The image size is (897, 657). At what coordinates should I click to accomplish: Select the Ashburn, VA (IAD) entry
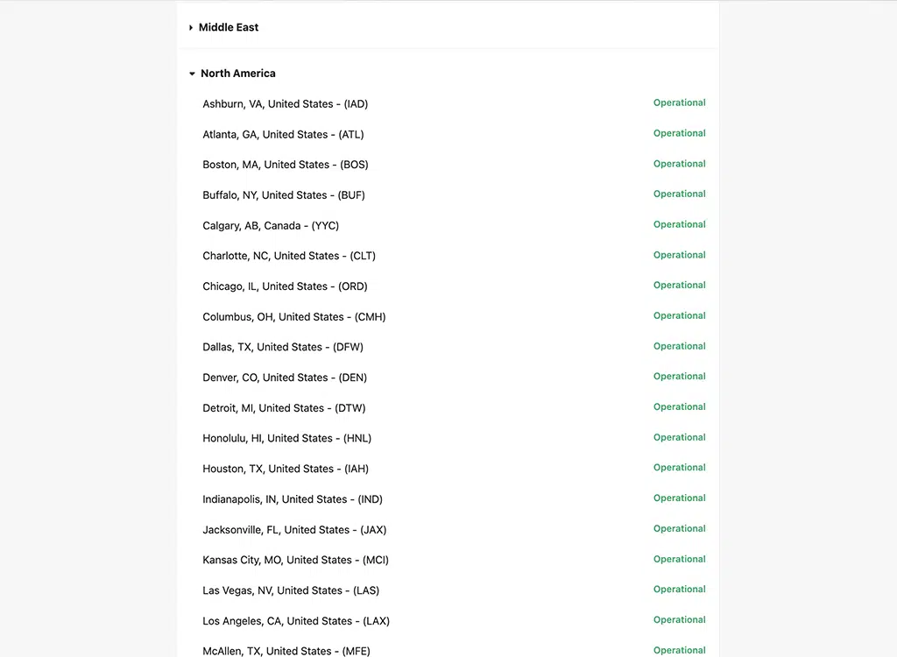[x=285, y=104]
